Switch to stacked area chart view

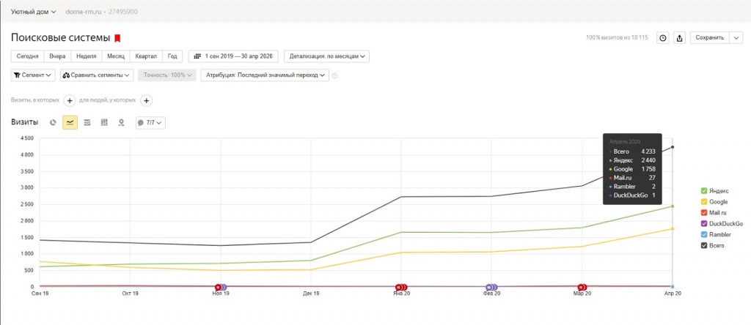pos(87,122)
